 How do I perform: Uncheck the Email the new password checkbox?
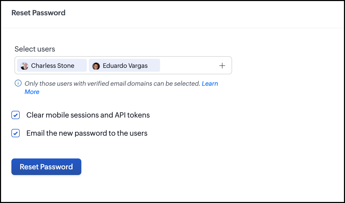point(16,133)
